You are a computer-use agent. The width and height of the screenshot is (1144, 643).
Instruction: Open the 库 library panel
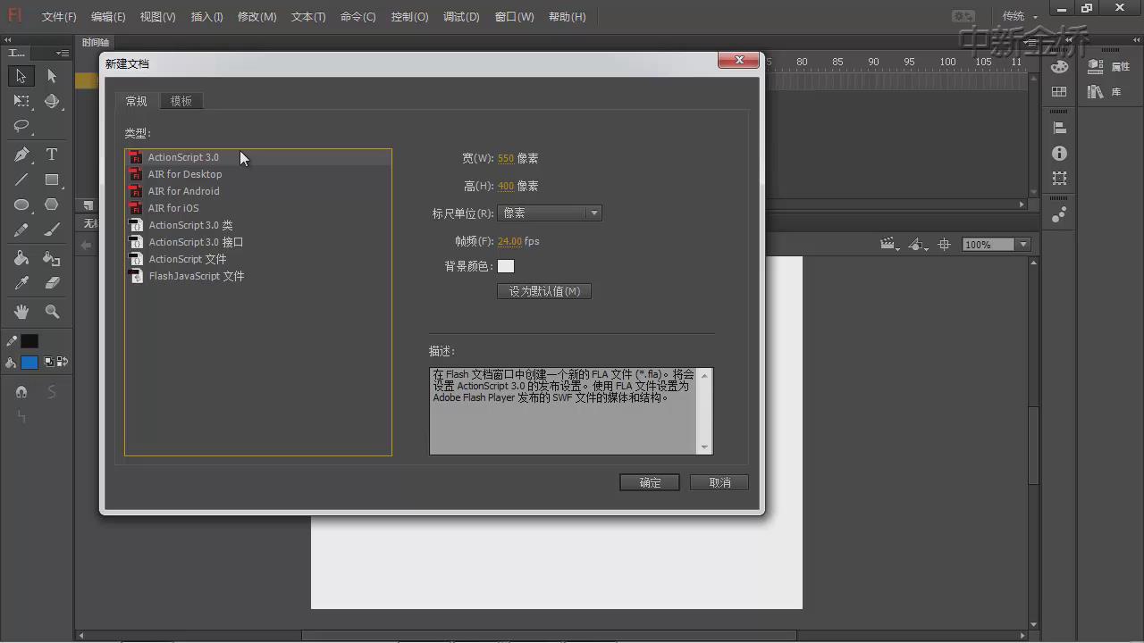(x=1105, y=92)
